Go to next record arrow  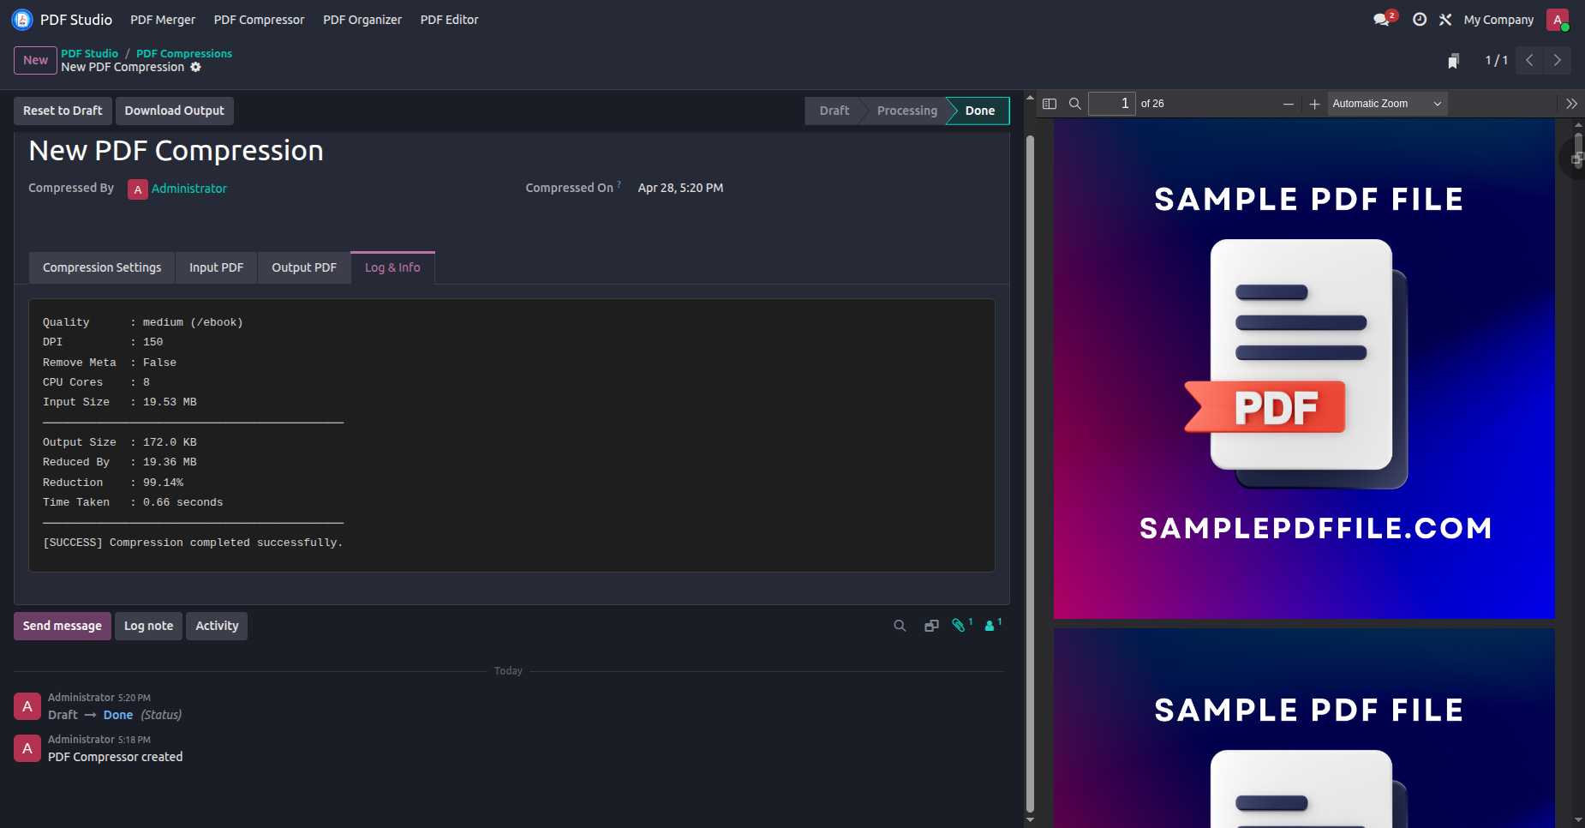click(x=1557, y=60)
